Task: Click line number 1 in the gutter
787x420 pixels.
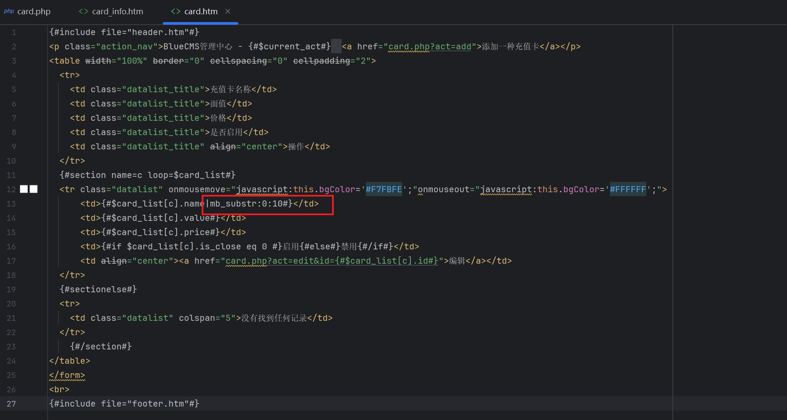Action: 14,32
